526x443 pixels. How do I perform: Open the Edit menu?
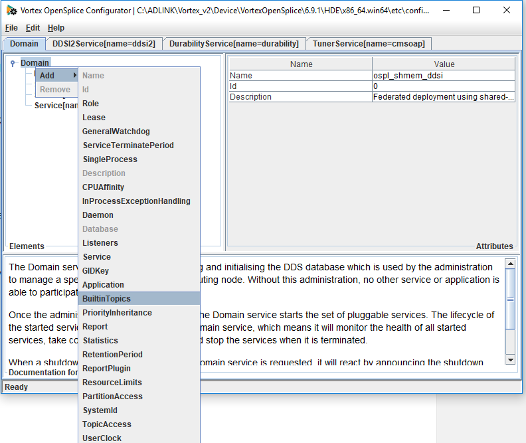coord(33,28)
